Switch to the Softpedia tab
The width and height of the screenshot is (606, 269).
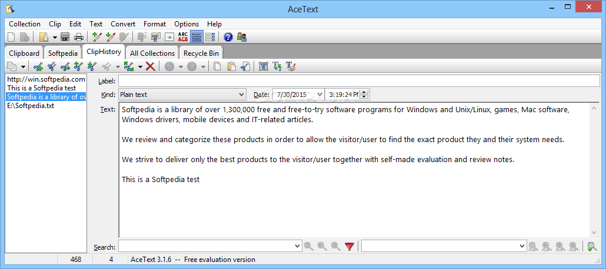tap(63, 53)
